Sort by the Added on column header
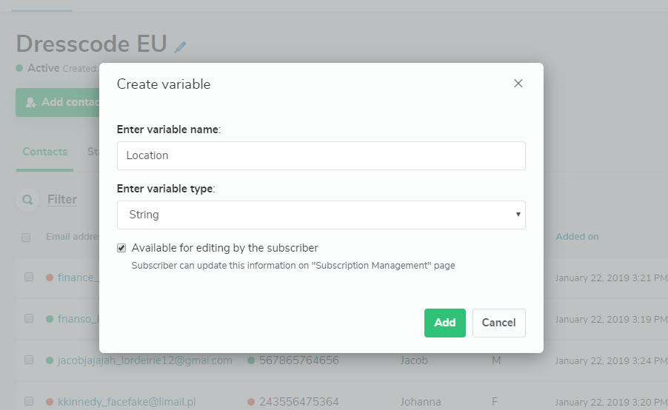The height and width of the screenshot is (410, 668). click(x=577, y=237)
